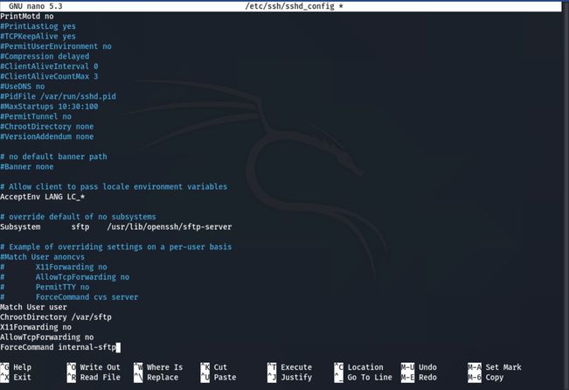Image resolution: width=569 pixels, height=390 pixels.
Task: Place cursor on '#ClientAliveInterval 0' line
Action: [x=49, y=66]
